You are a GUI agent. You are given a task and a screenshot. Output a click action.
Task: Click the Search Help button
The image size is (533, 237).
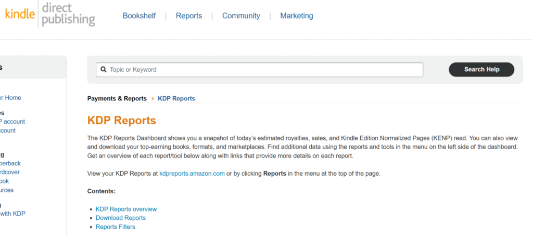click(x=481, y=69)
